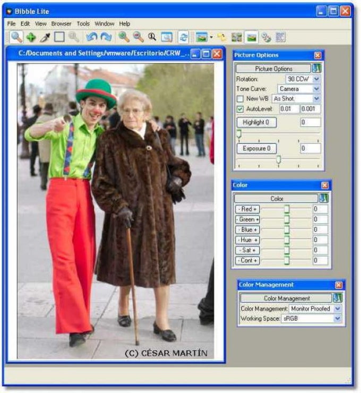Click the rotate counterclockwise blue arrow
361x393 pixels.
tap(92, 37)
